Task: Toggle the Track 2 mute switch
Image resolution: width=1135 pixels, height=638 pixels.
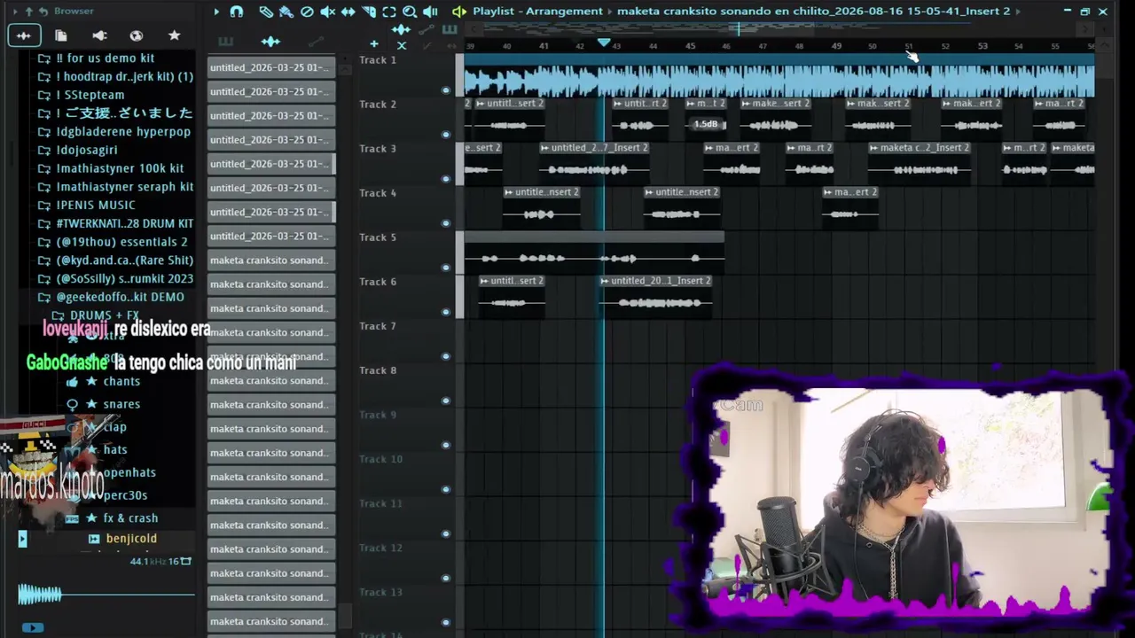Action: coord(446,134)
